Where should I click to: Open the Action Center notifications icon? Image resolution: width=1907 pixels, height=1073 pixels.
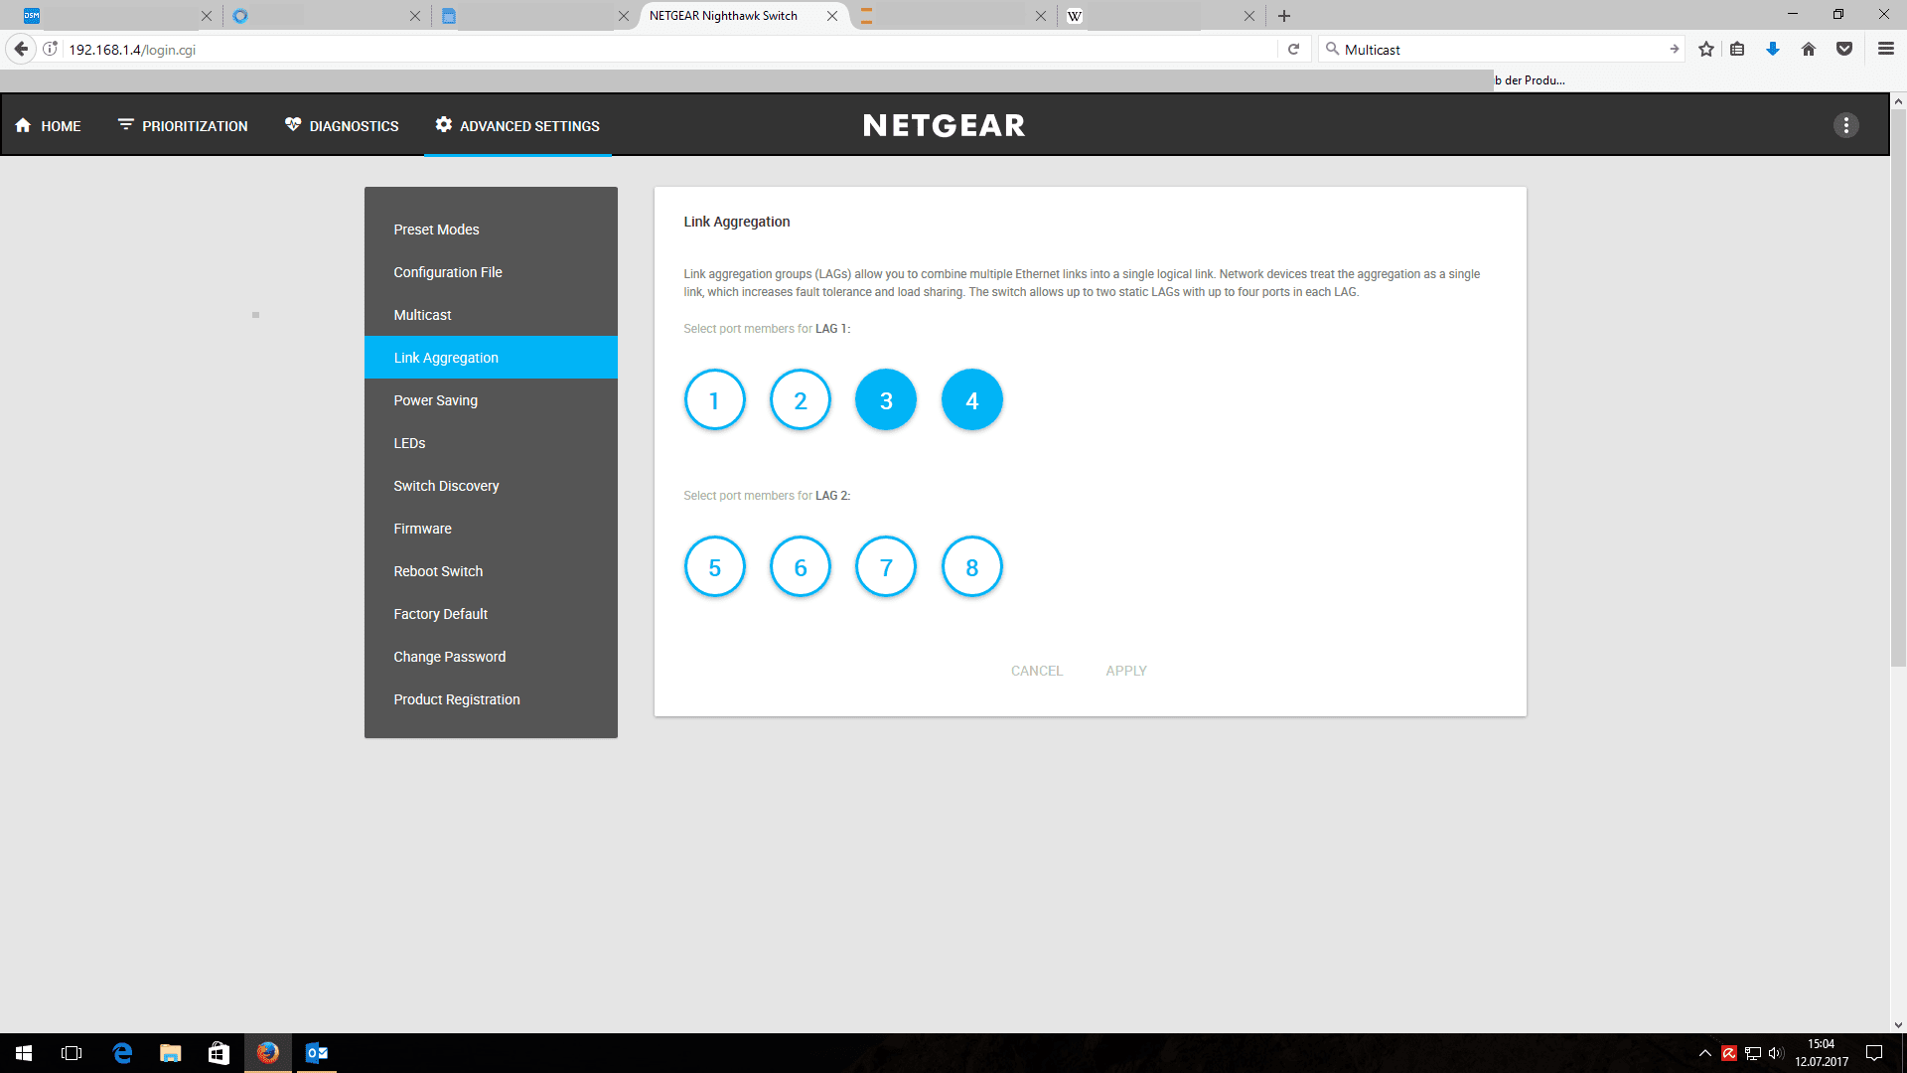click(1874, 1053)
